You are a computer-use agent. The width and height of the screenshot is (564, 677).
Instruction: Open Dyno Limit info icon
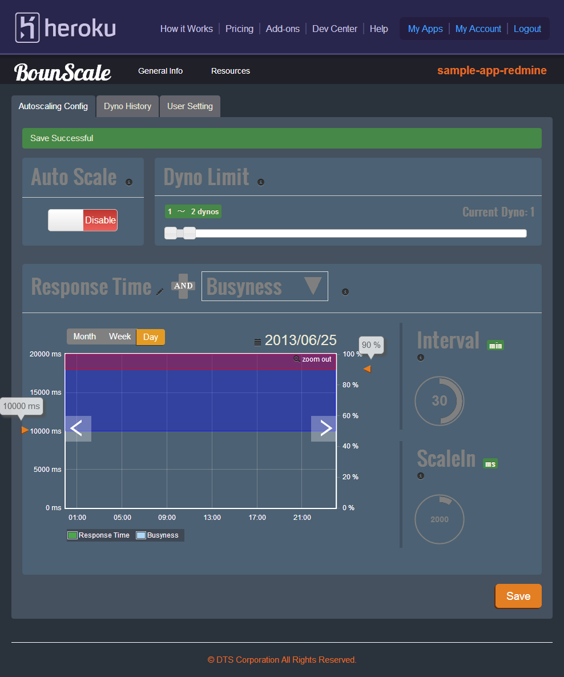tap(261, 182)
